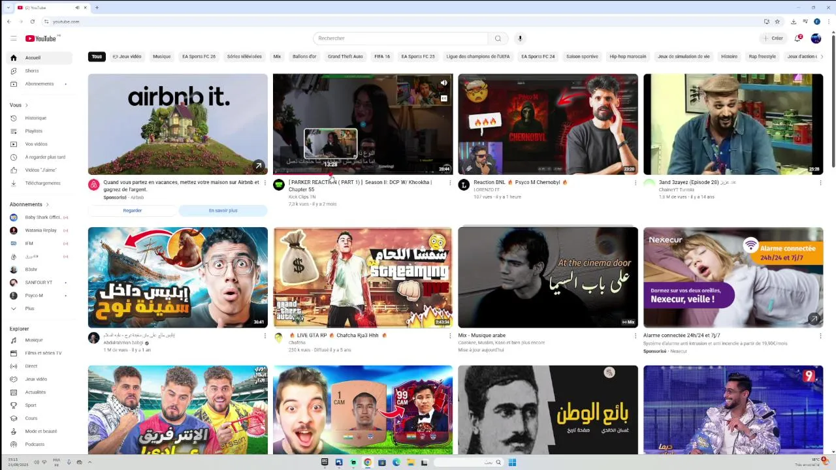836x470 pixels.
Task: Open options for Reaction BNL video
Action: click(635, 183)
